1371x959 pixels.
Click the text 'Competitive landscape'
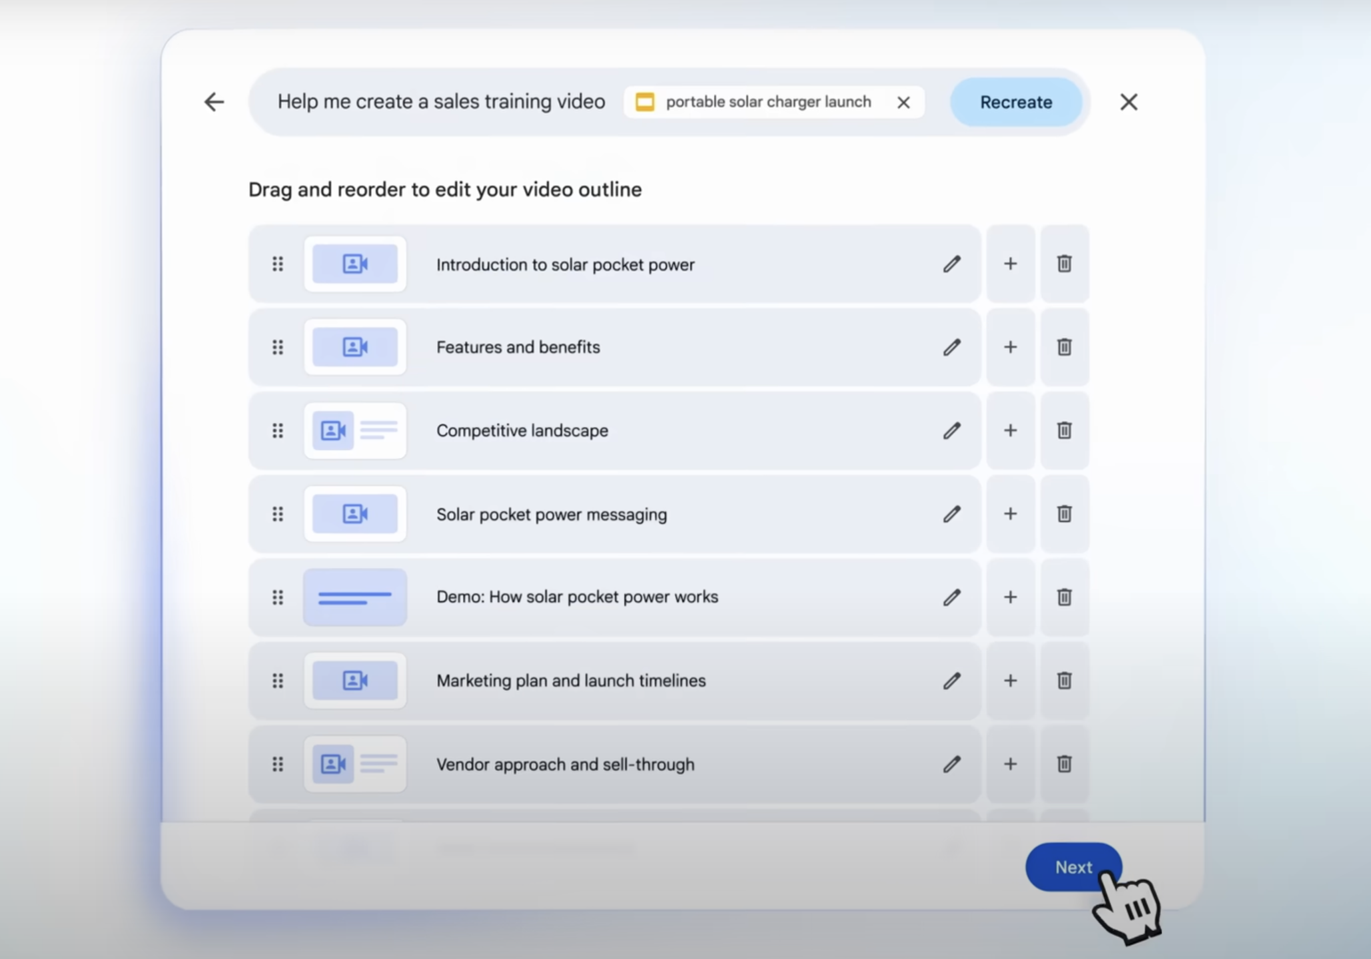point(522,431)
